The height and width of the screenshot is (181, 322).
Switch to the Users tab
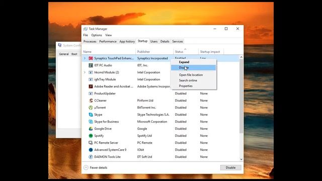click(x=154, y=41)
